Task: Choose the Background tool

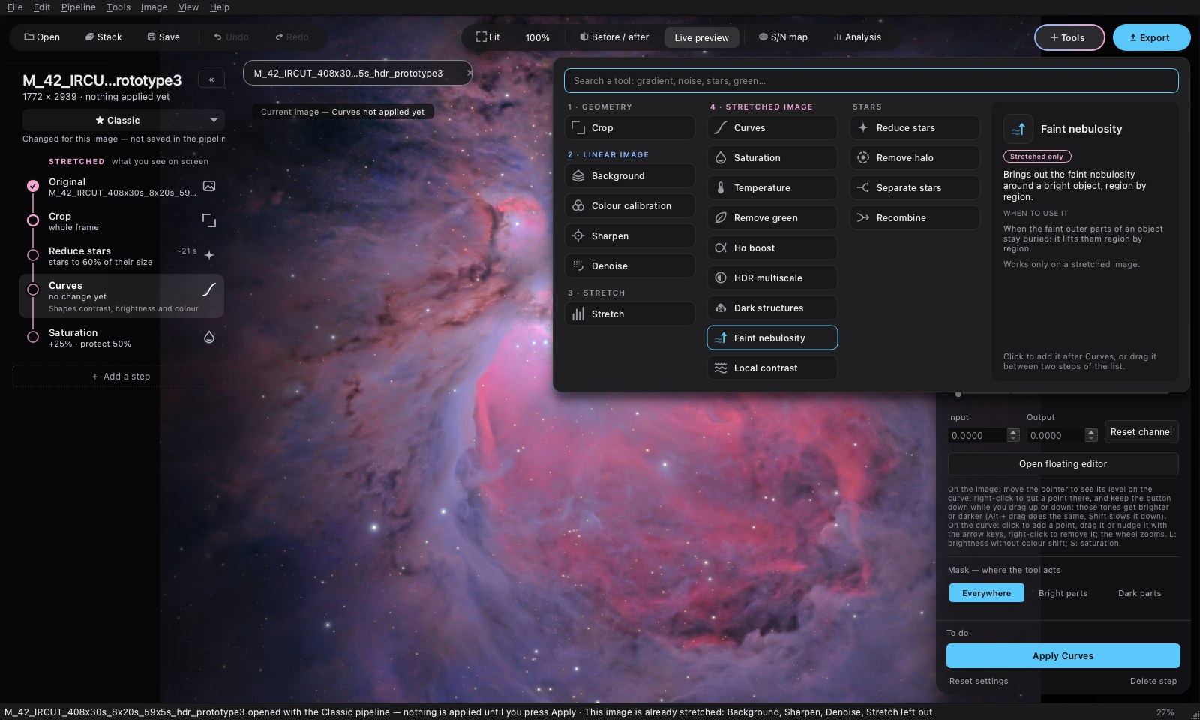Action: tap(629, 175)
